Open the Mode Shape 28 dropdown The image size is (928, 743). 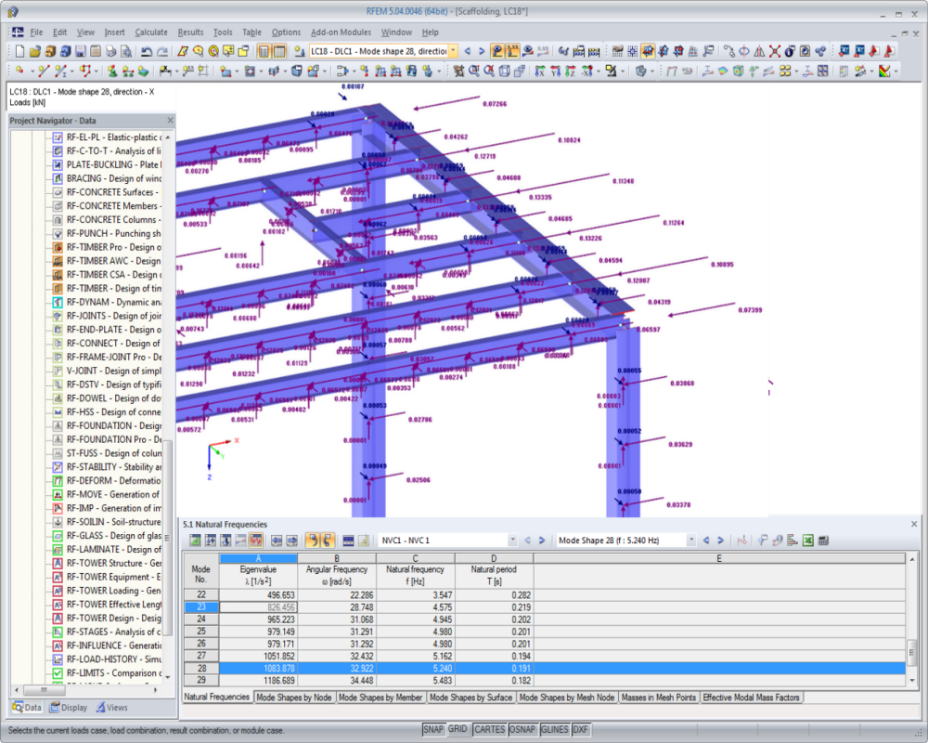pyautogui.click(x=693, y=539)
